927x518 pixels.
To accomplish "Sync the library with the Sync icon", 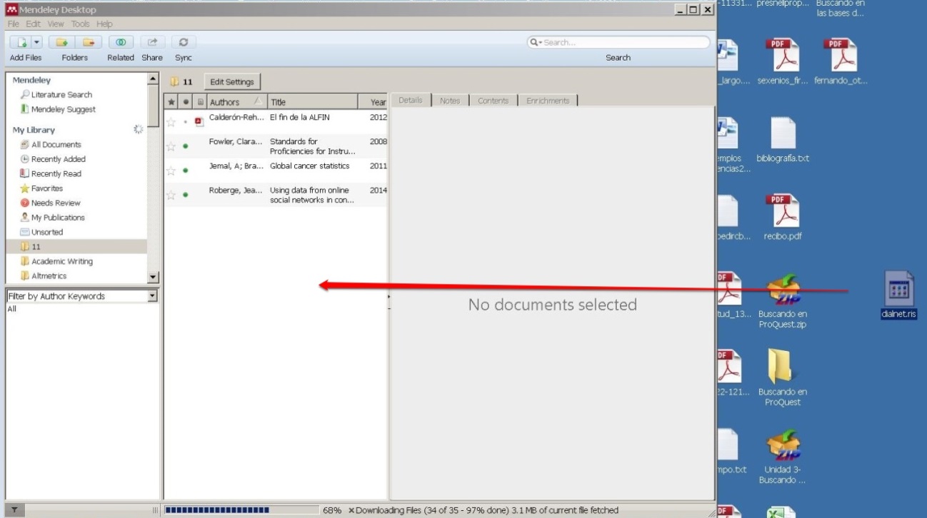I will (x=184, y=43).
